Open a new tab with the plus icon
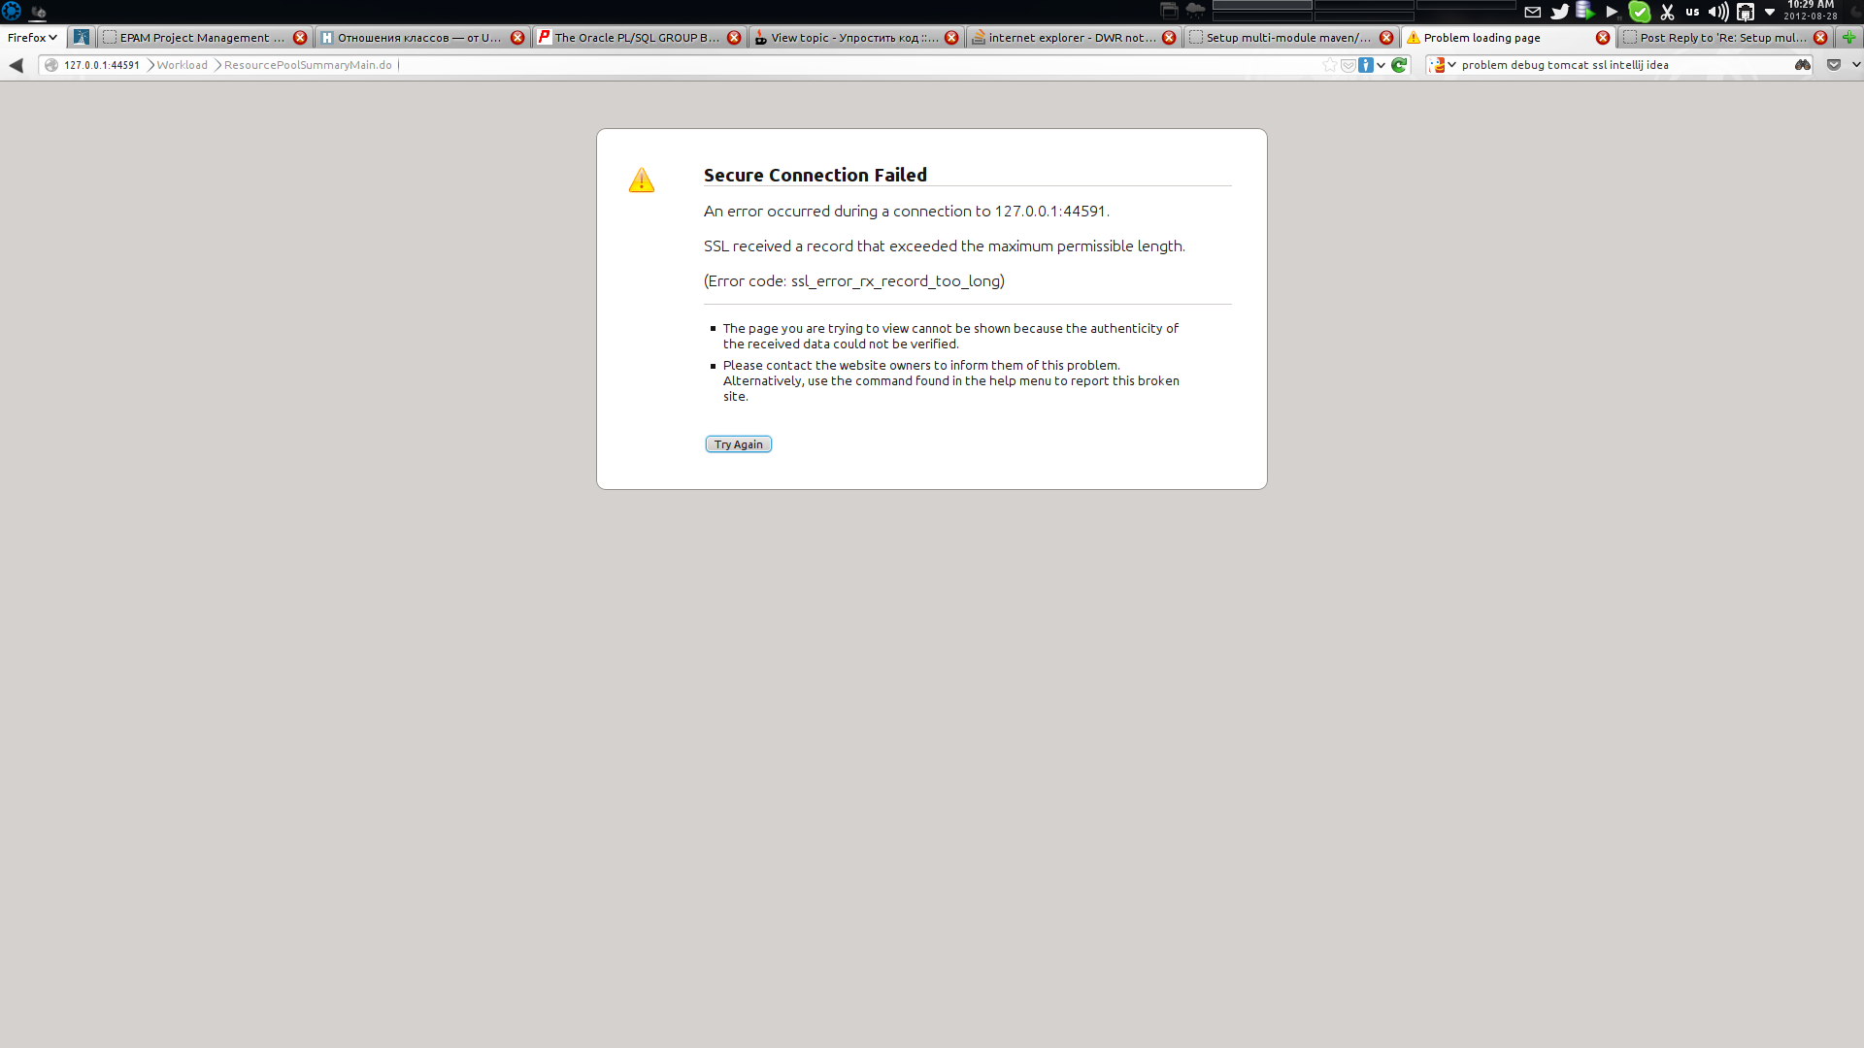Viewport: 1864px width, 1048px height. click(1851, 38)
